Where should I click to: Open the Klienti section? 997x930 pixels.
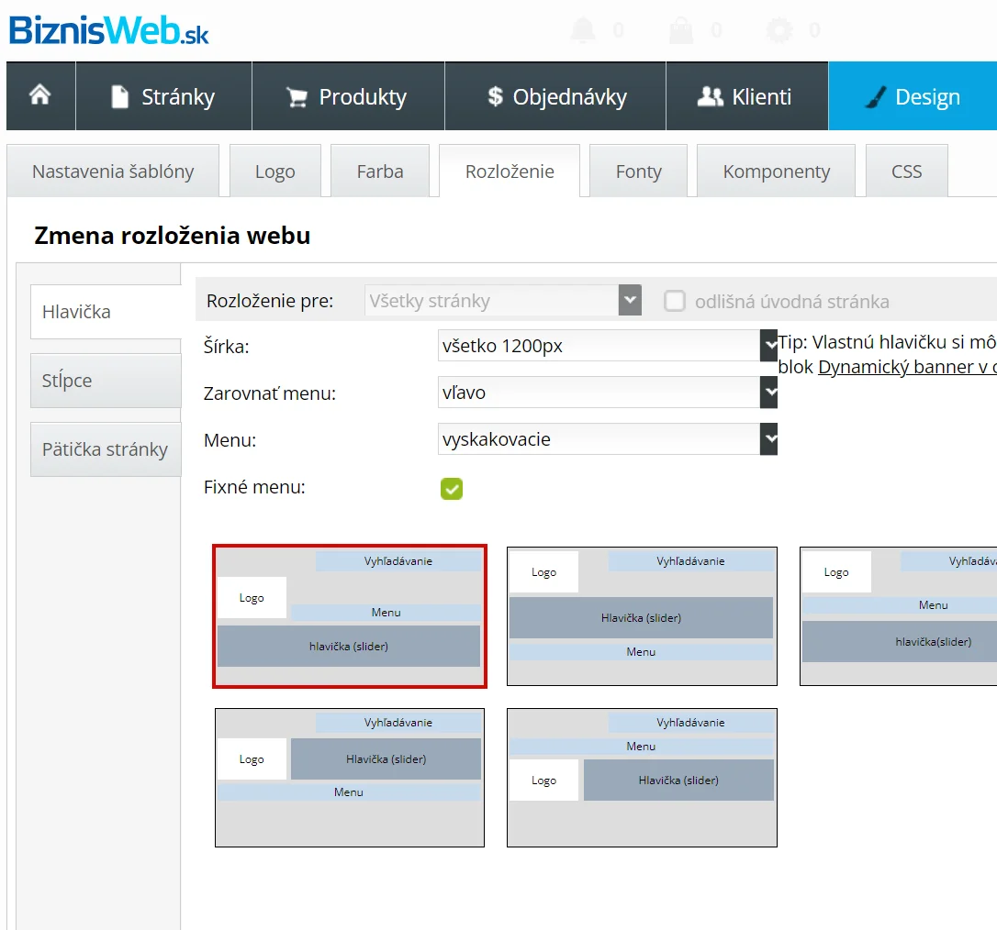tap(745, 96)
